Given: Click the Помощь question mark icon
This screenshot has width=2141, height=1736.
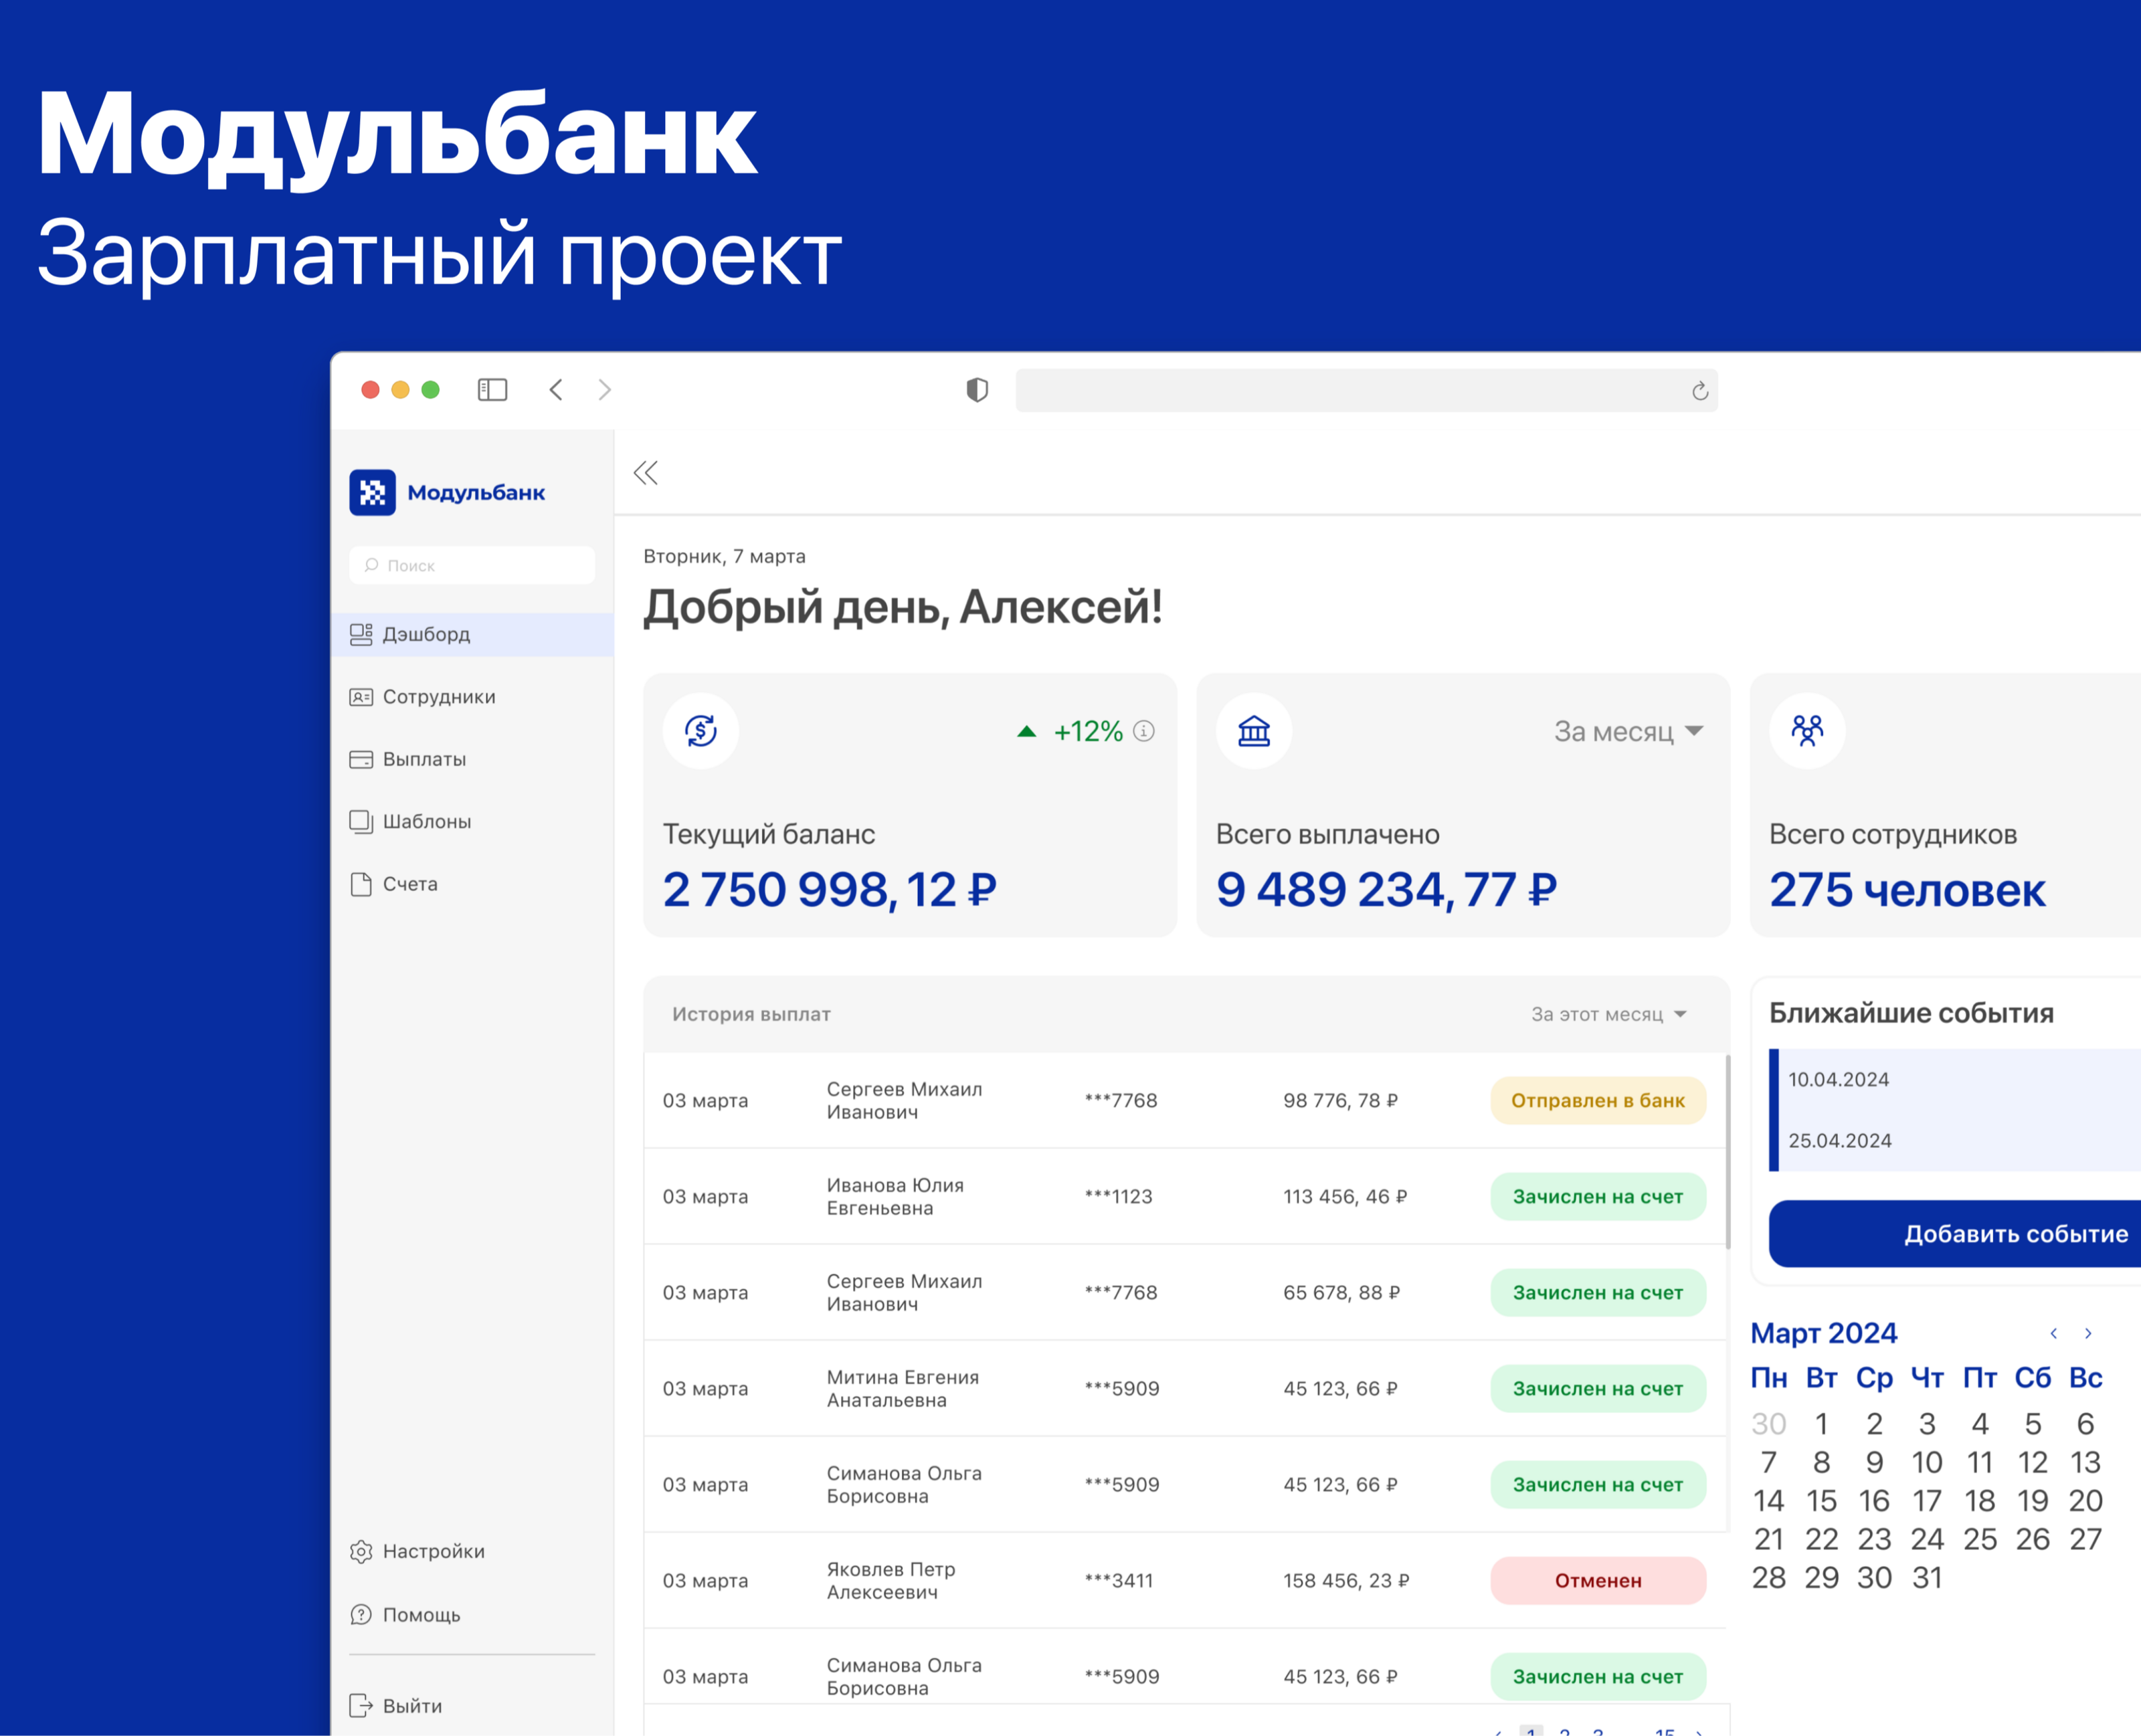Looking at the screenshot, I should click(361, 1615).
